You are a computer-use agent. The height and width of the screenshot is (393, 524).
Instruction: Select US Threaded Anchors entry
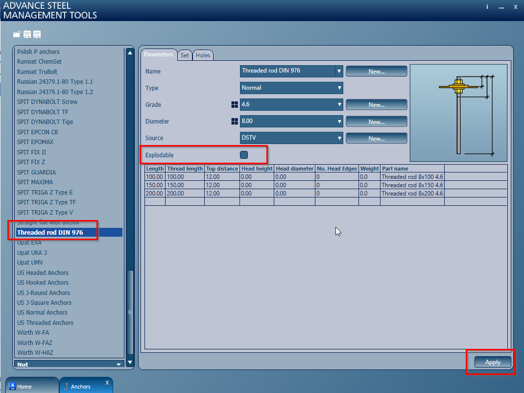coord(45,323)
